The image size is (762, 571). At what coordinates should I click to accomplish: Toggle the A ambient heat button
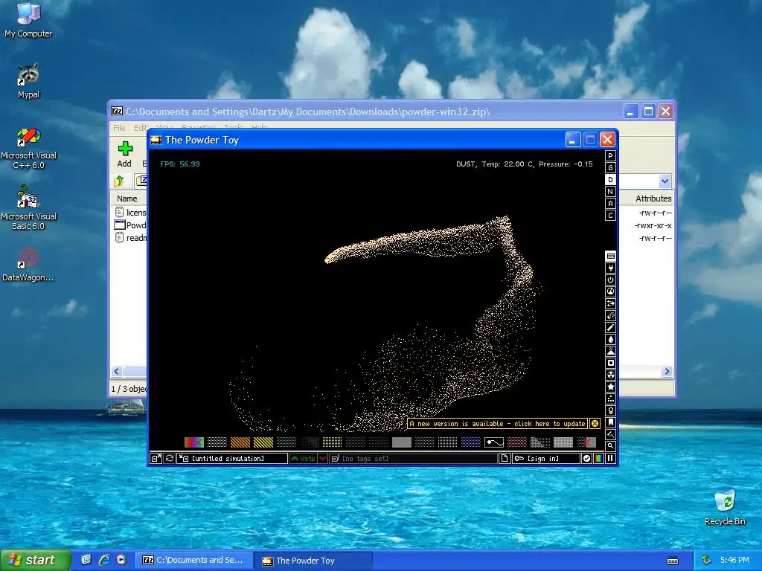coord(610,204)
